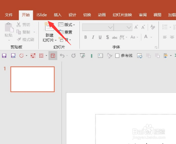Expand the 复制 dropdown arrow
This screenshot has width=176, height=144.
click(34, 32)
